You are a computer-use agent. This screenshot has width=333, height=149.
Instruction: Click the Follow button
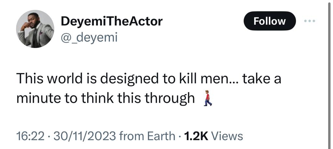tap(270, 21)
